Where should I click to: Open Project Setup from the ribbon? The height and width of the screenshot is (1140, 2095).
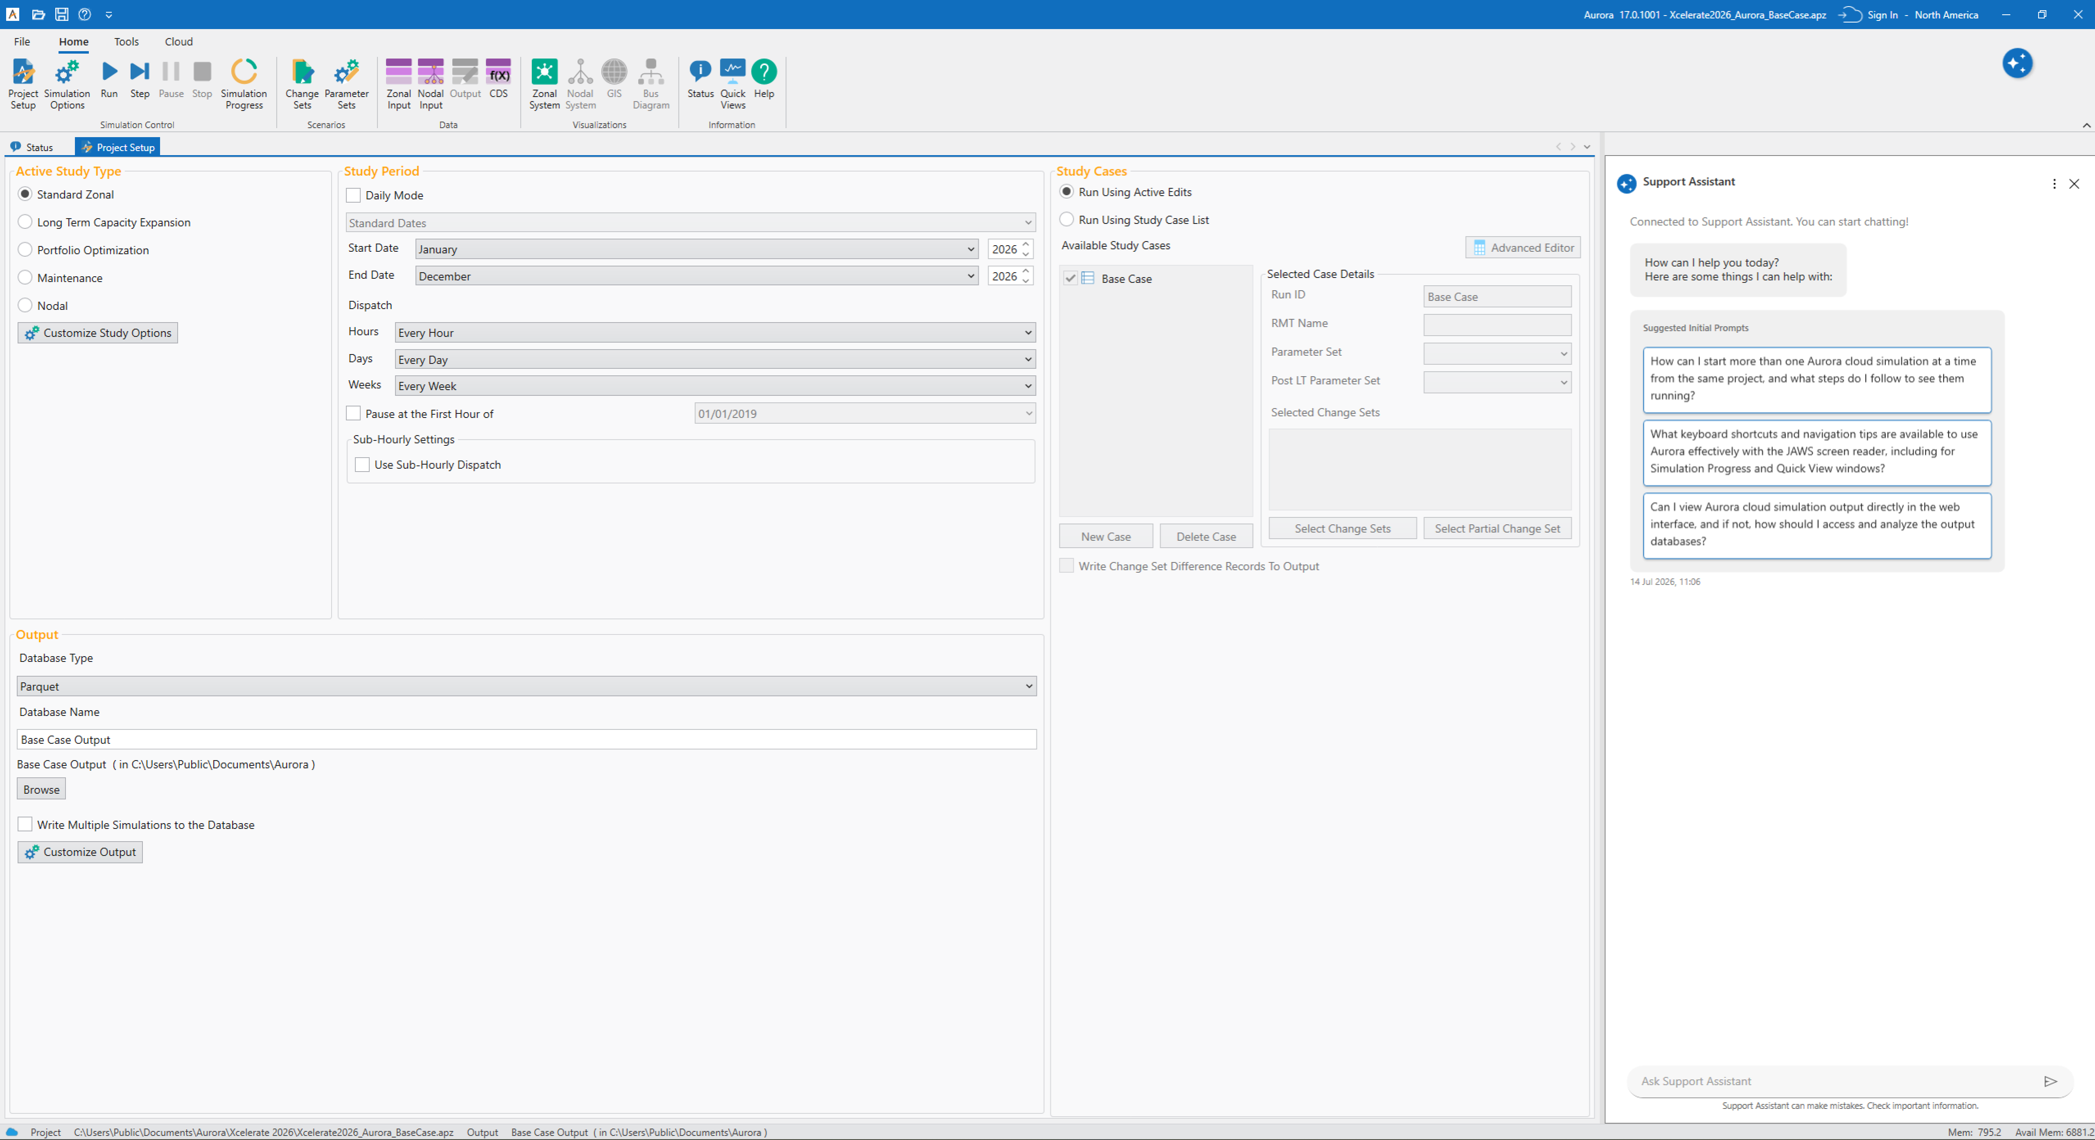pos(23,84)
